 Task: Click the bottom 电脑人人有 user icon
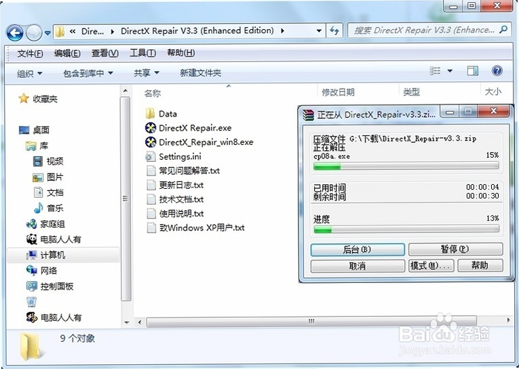coord(31,318)
